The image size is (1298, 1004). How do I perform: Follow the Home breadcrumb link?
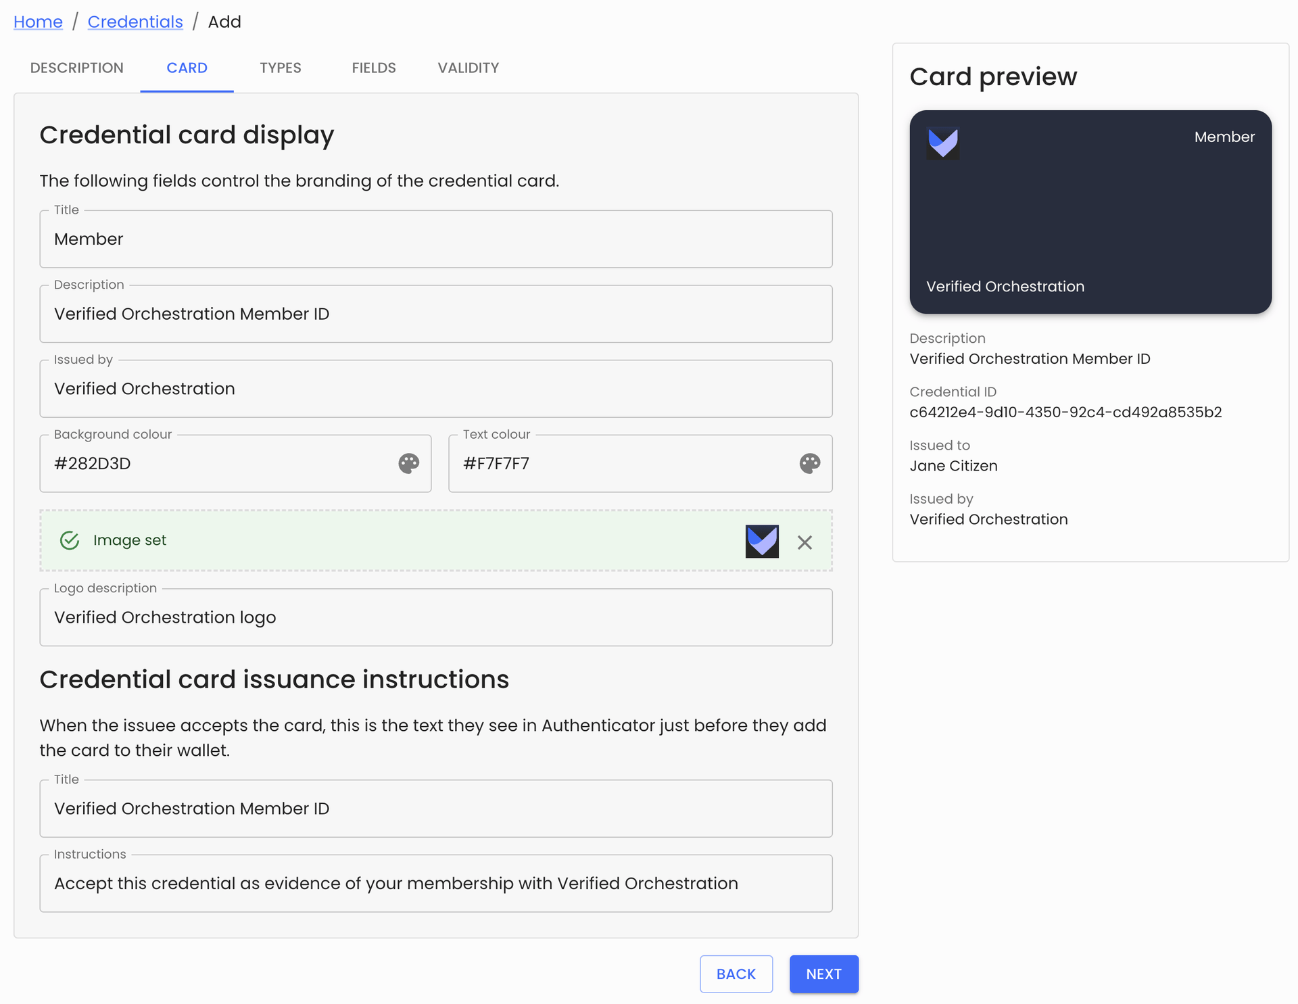coord(38,22)
